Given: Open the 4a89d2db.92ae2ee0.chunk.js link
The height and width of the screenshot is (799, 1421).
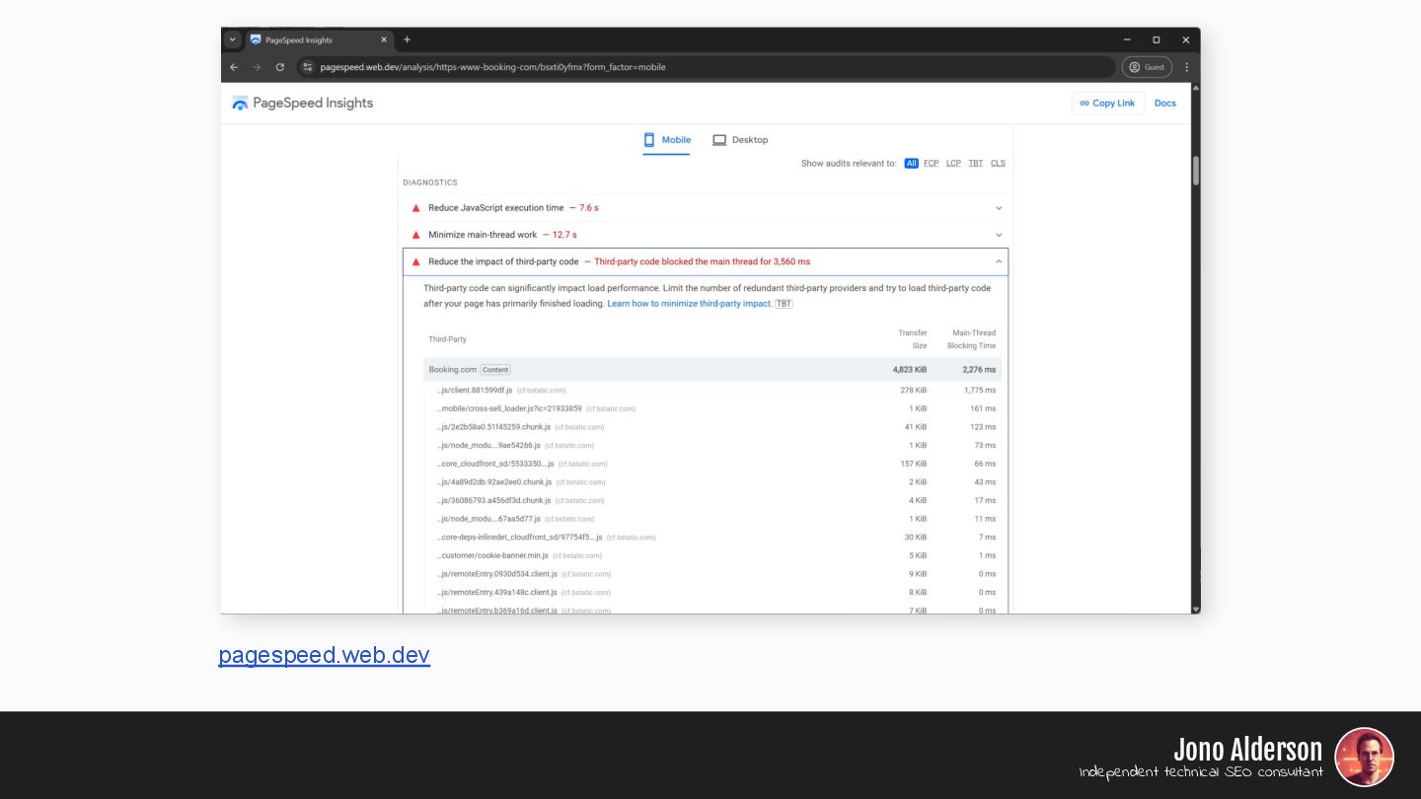Looking at the screenshot, I should [494, 482].
